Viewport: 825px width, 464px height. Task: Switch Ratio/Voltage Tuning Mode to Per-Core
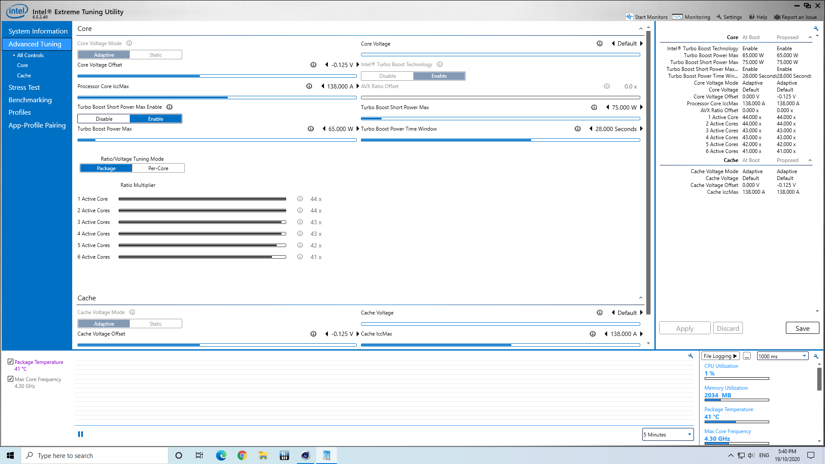tap(158, 168)
